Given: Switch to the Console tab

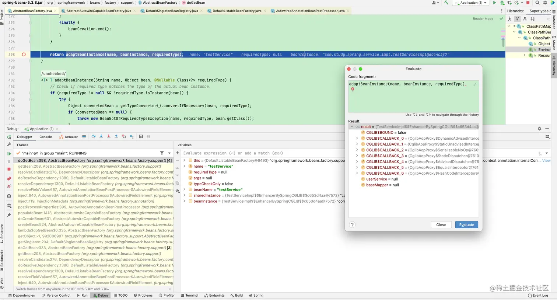Looking at the screenshot, I should click(x=46, y=137).
